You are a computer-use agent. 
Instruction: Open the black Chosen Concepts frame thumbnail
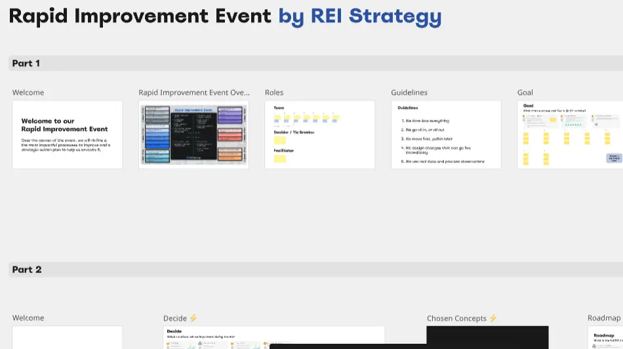[x=487, y=337]
